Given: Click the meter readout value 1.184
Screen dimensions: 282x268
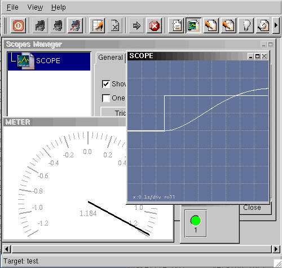Looking at the screenshot, I should 88,213.
